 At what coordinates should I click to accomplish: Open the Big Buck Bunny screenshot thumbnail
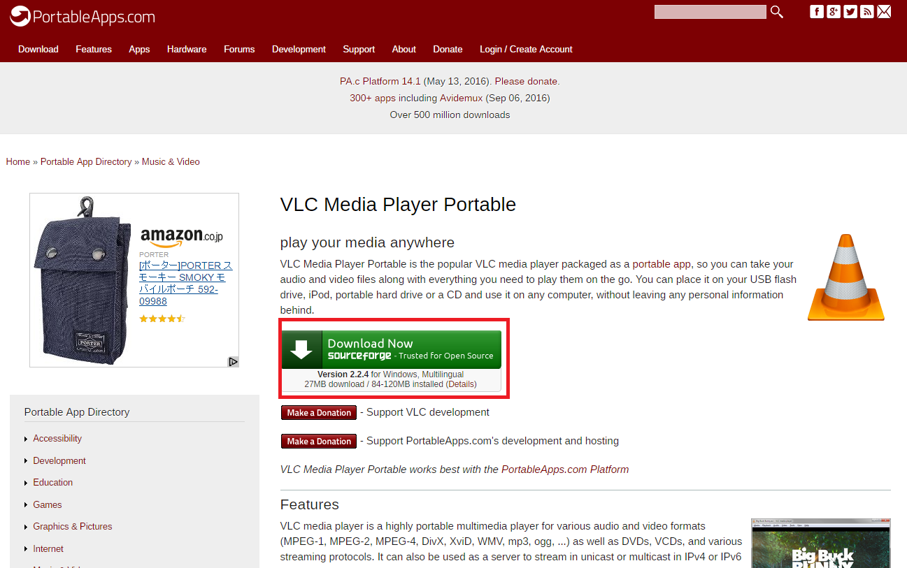[x=821, y=543]
